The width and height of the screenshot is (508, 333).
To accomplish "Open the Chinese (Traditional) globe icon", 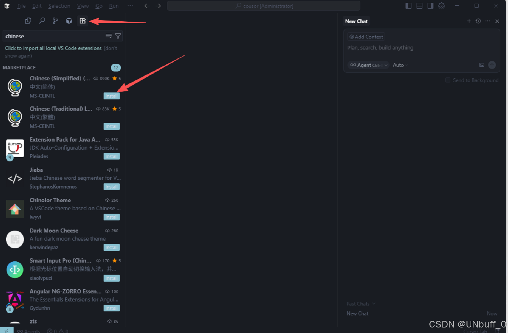I will [15, 118].
